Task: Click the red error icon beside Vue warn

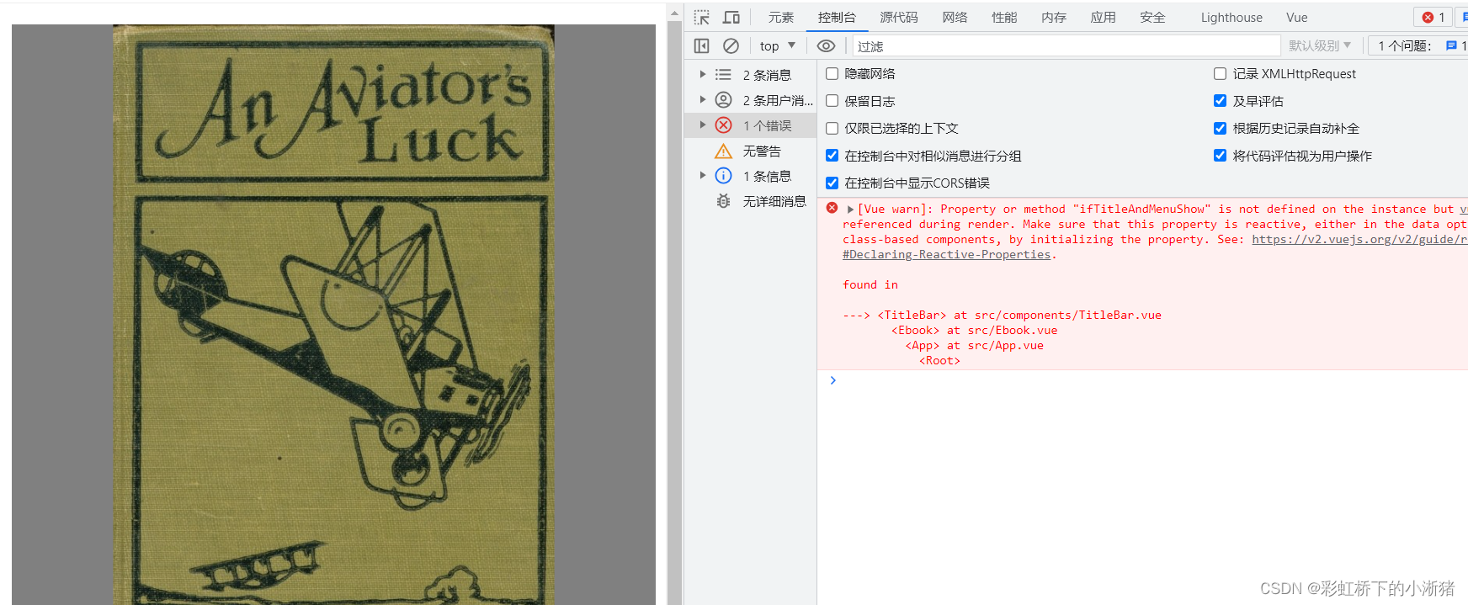Action: coord(832,208)
